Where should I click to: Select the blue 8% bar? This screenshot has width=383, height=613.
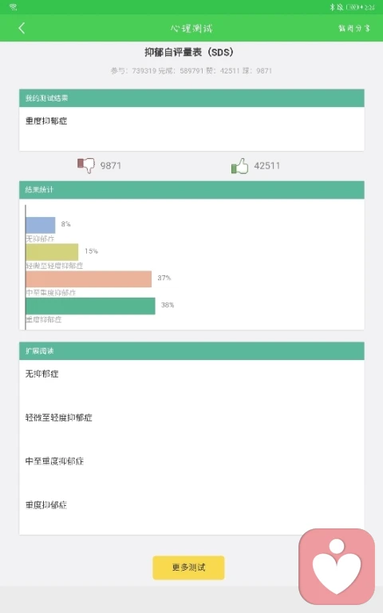41,225
